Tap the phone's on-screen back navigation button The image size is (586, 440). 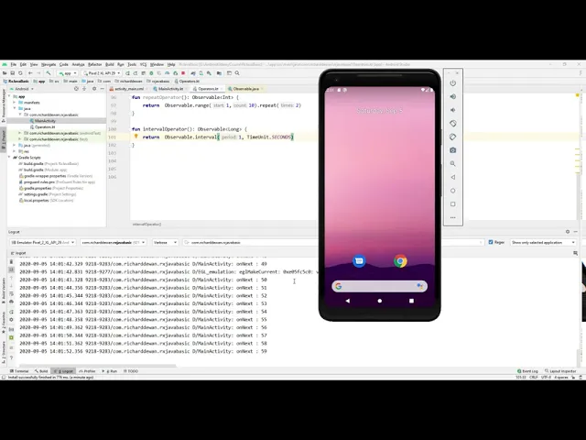pos(348,301)
